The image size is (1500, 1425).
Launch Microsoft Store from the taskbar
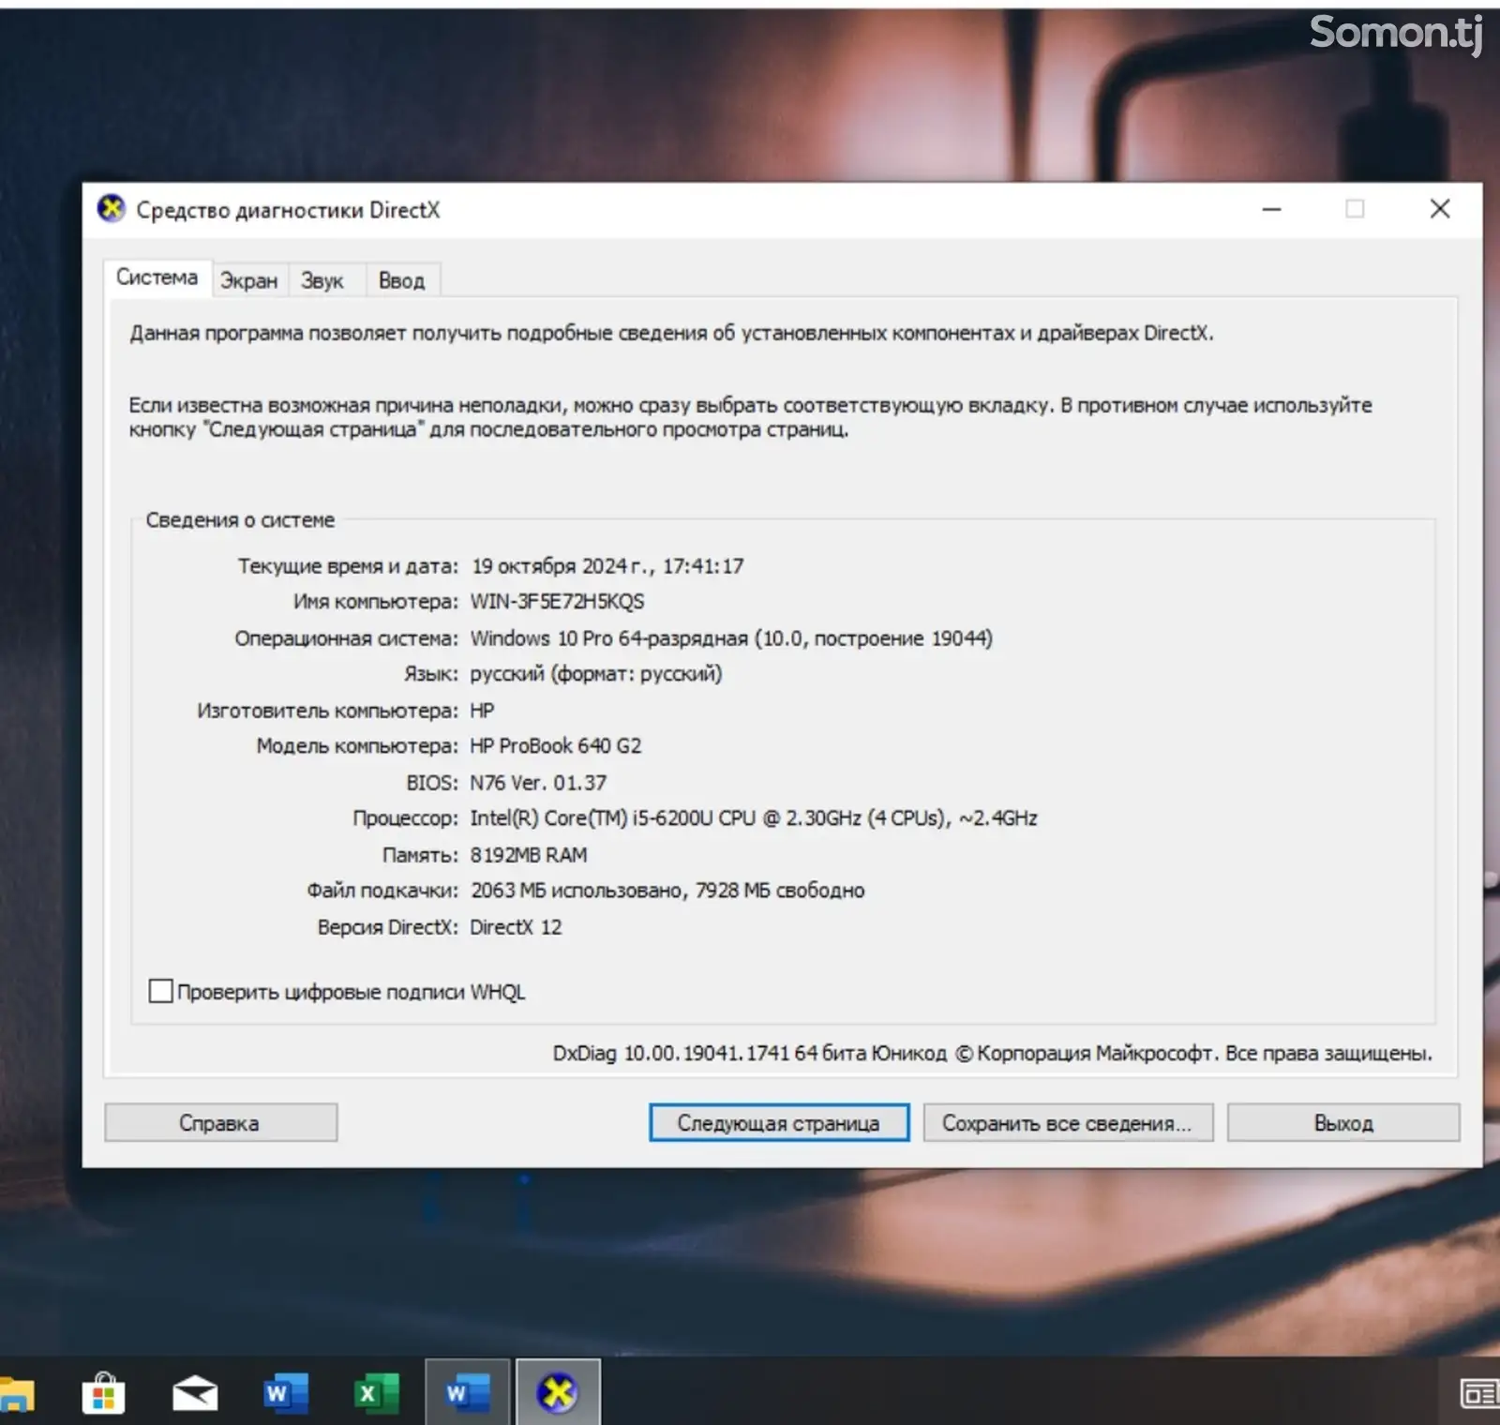pyautogui.click(x=103, y=1393)
